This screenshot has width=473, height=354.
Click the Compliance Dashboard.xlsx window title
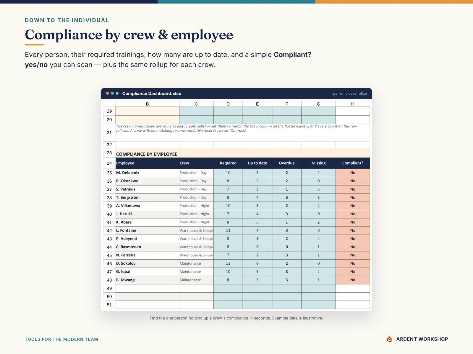[x=152, y=94]
